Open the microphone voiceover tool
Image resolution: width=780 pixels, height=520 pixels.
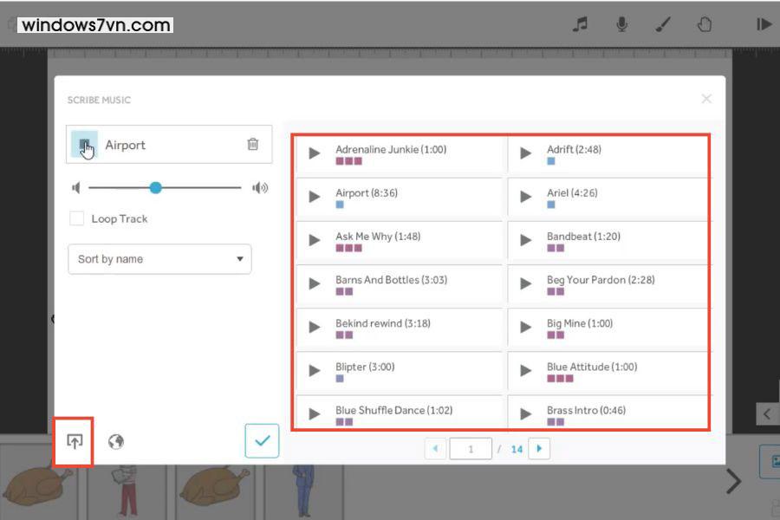622,24
